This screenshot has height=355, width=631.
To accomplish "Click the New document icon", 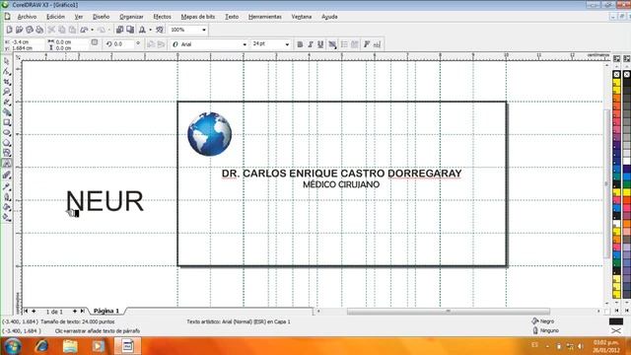I will click(9, 30).
